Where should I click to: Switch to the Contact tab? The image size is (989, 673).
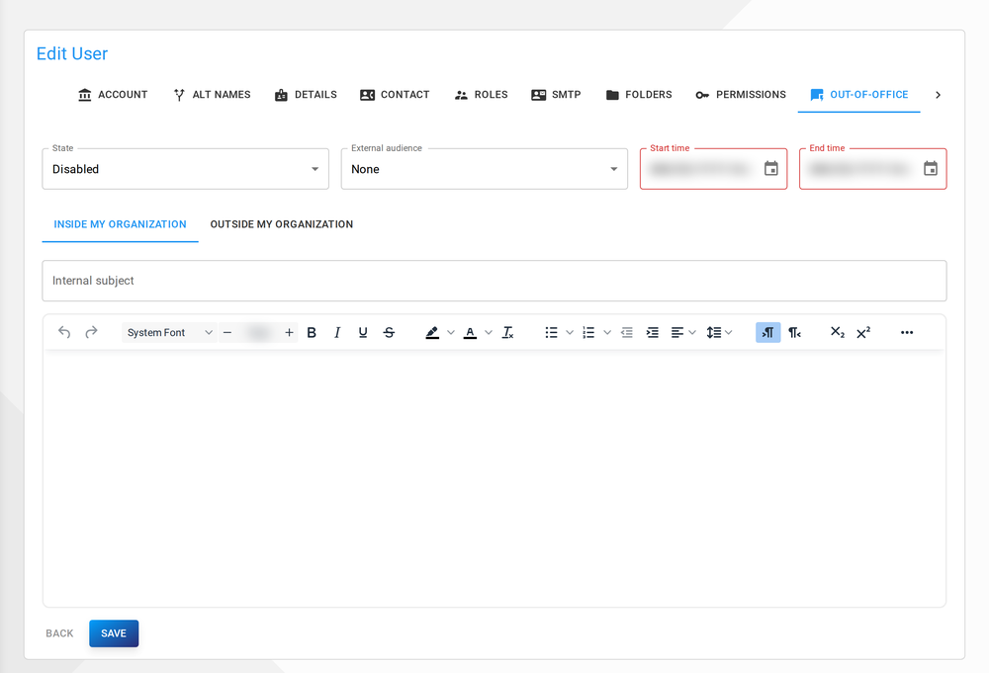[395, 95]
